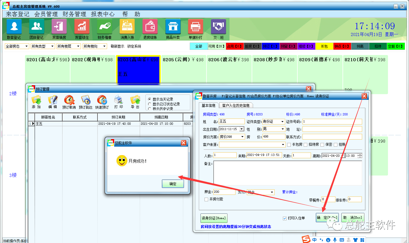Open the 所有楼层 dropdown
Screen dimensions: 409x243
[78, 46]
